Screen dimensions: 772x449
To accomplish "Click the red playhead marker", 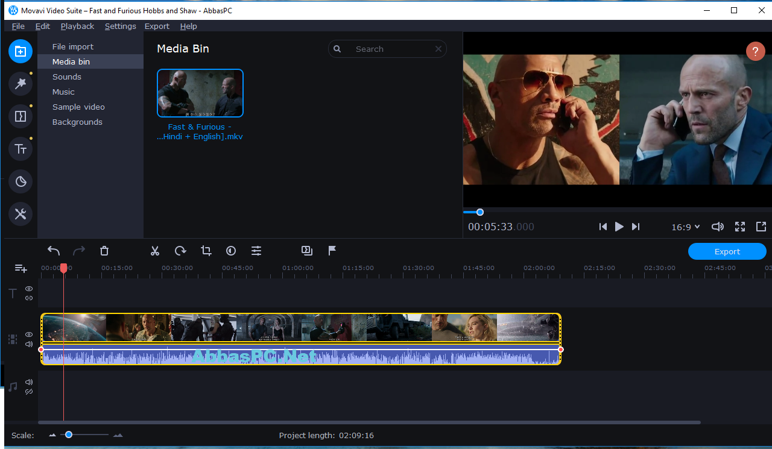I will coord(63,268).
